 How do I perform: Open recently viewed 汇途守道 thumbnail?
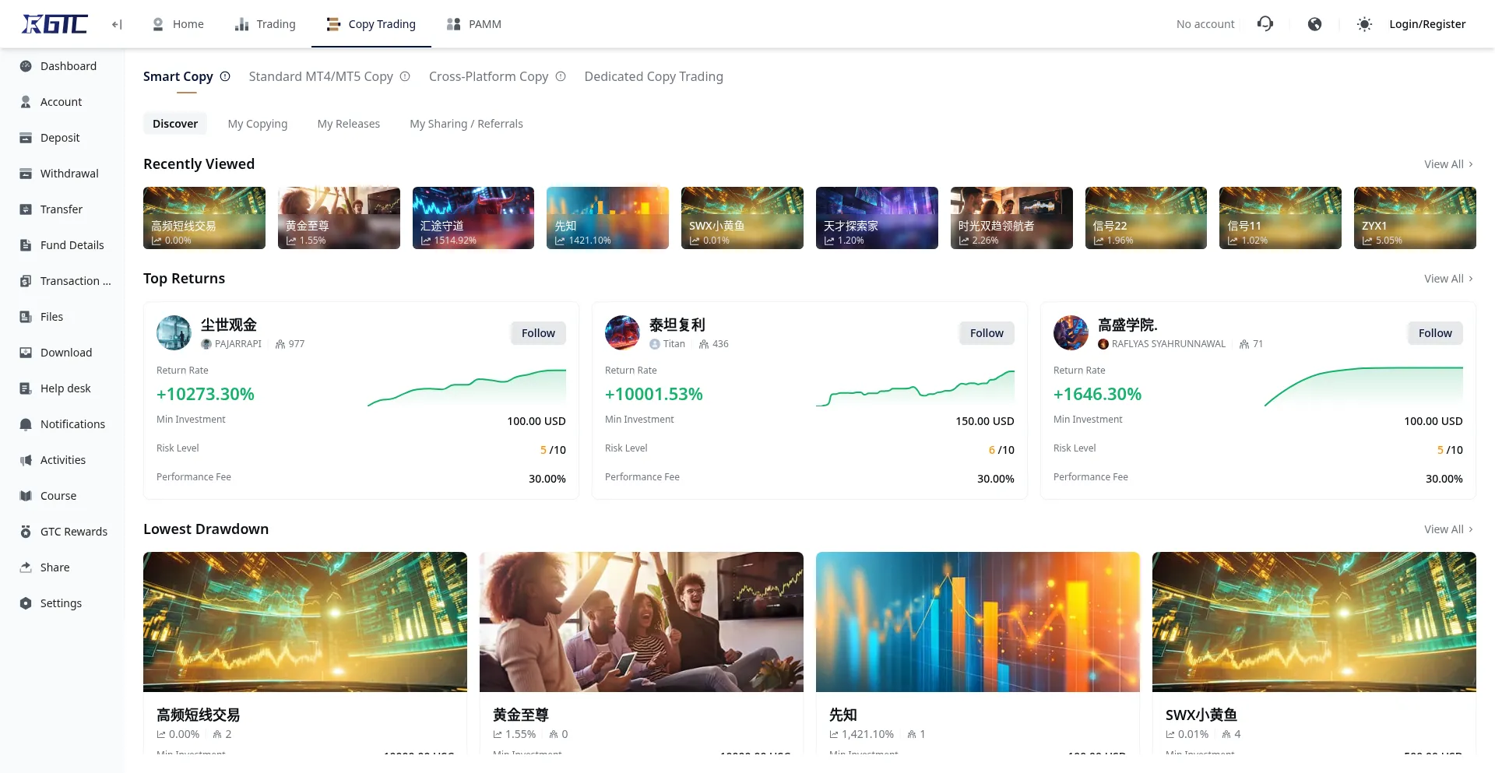pyautogui.click(x=473, y=218)
